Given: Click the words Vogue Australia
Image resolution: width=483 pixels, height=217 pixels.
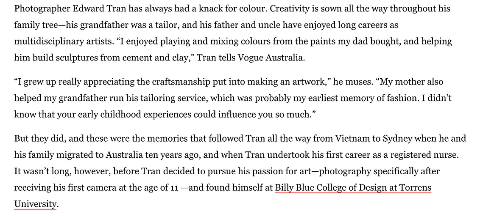Looking at the screenshot, I should pos(271,58).
